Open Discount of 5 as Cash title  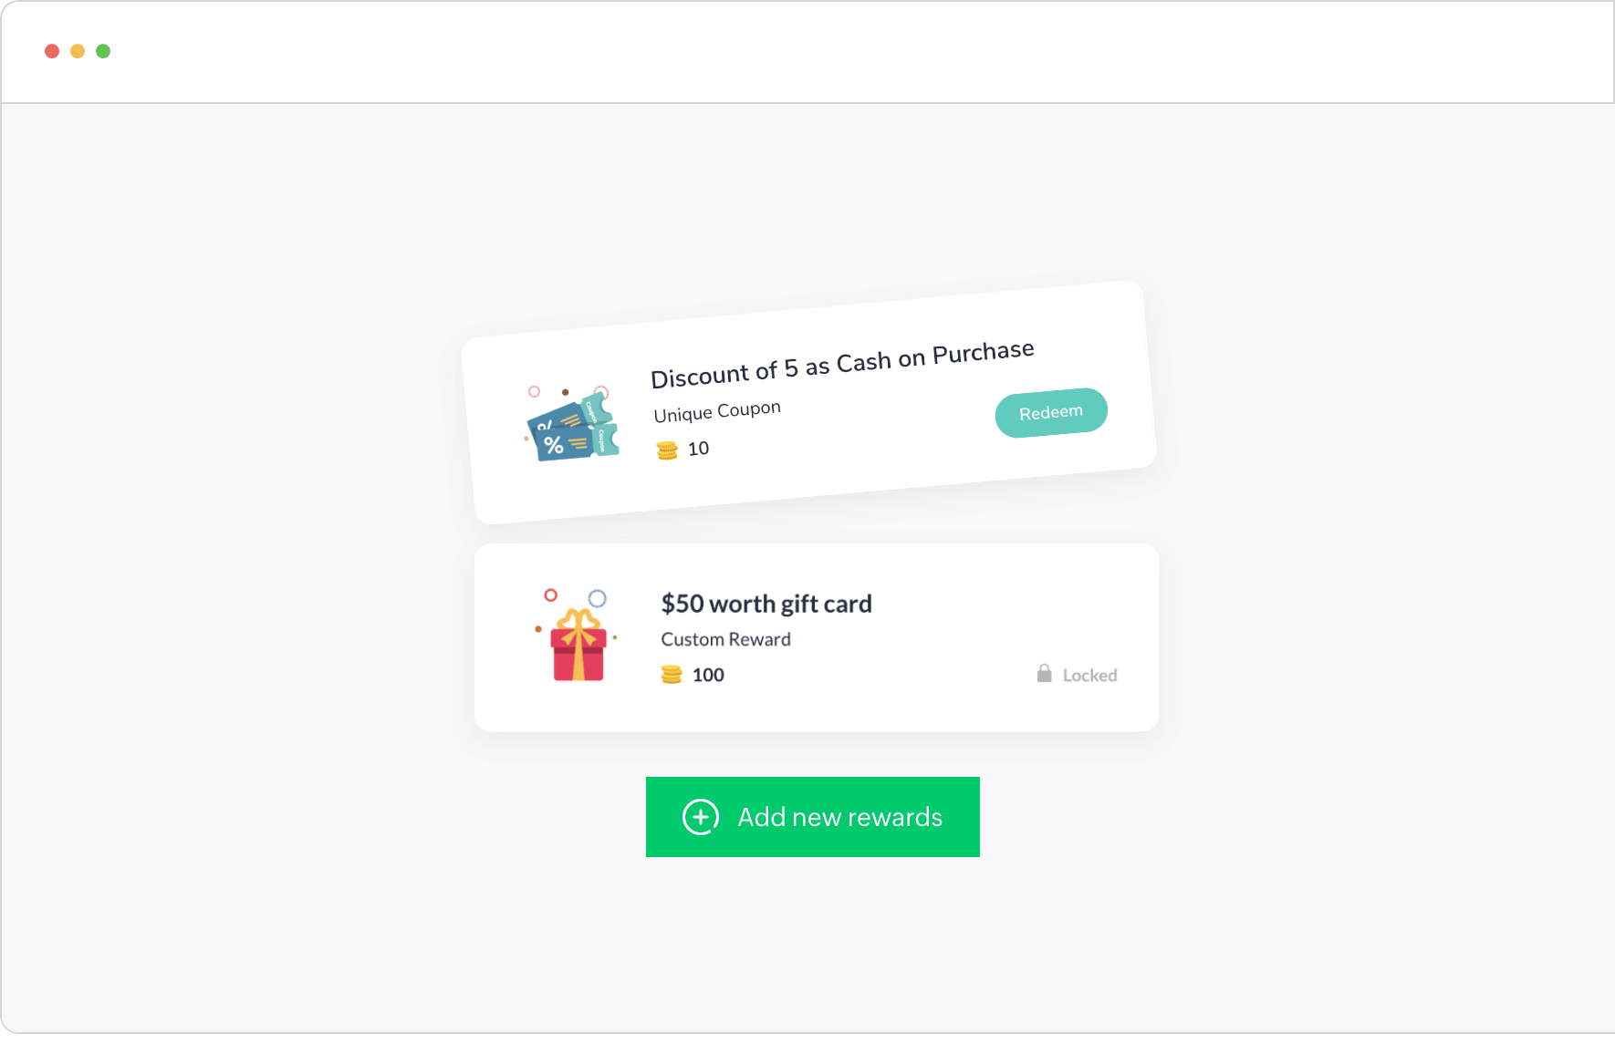tap(842, 364)
